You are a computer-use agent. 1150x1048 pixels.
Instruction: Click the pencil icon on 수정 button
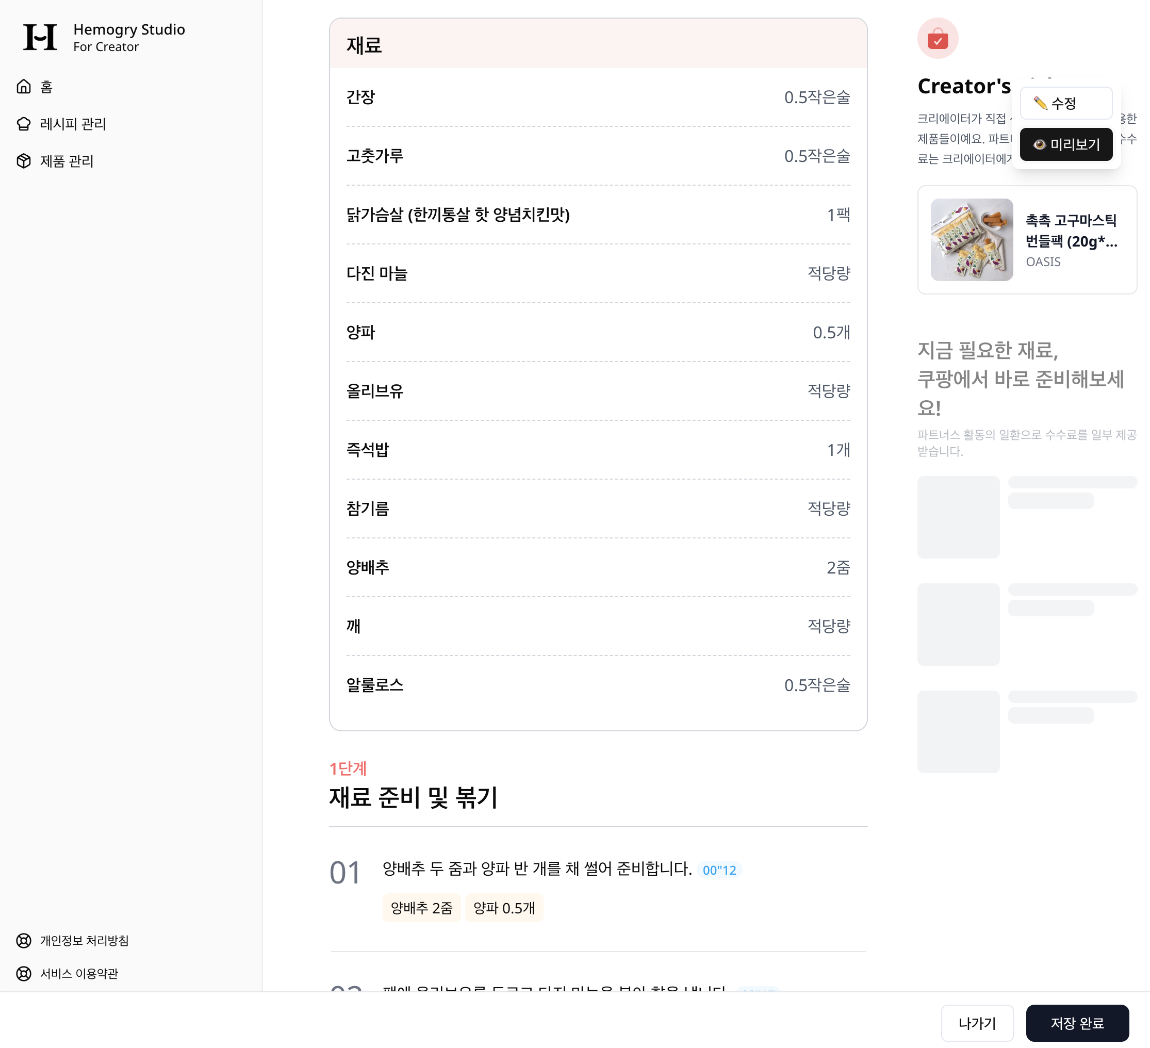click(x=1040, y=103)
